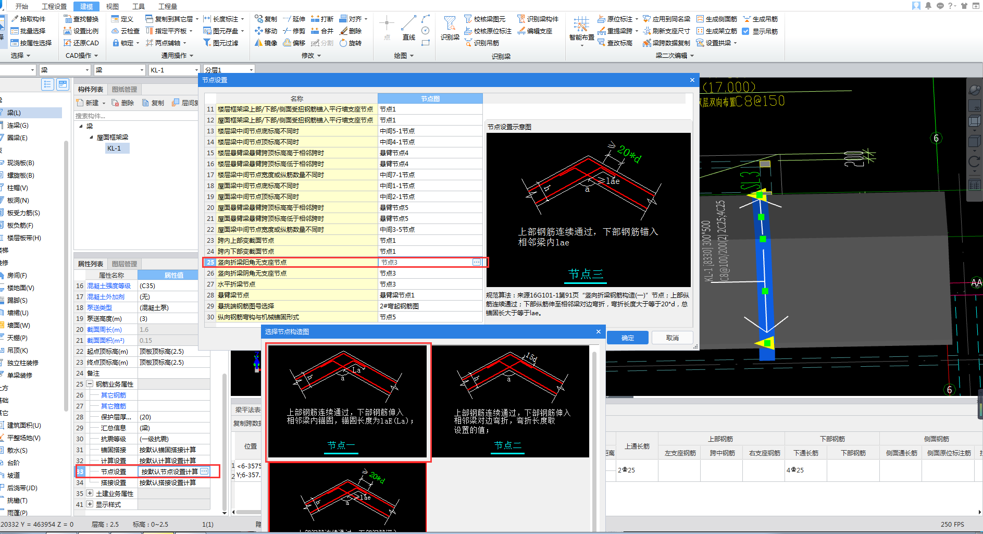This screenshot has width=983, height=534.
Task: Click the 删除 delete tool
Action: click(x=351, y=31)
